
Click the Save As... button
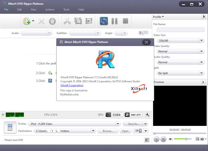click(x=133, y=124)
